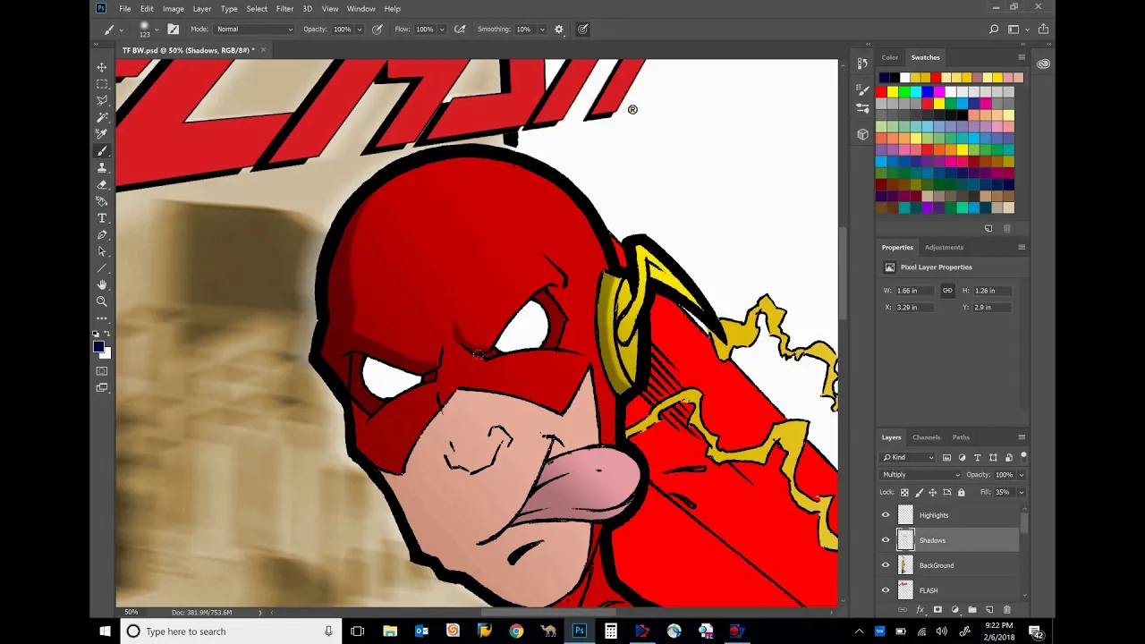Viewport: 1145px width, 644px height.
Task: Select the Hand tool
Action: point(102,284)
